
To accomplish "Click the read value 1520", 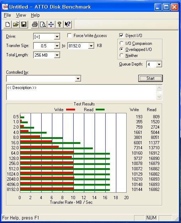I will coord(155,122).
